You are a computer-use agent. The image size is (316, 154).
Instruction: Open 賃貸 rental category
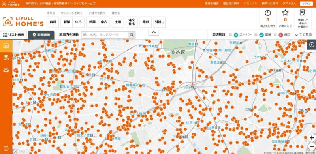pyautogui.click(x=53, y=22)
